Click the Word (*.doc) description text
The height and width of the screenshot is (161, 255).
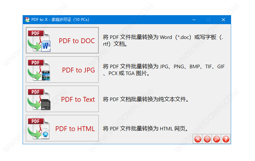coord(163,41)
